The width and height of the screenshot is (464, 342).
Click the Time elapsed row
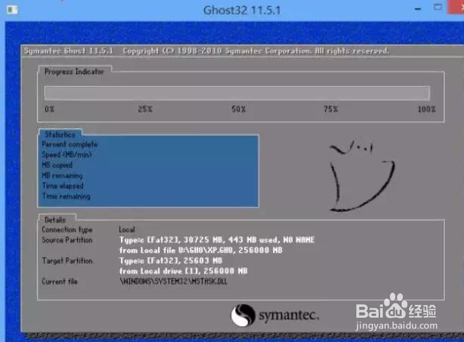tap(63, 185)
